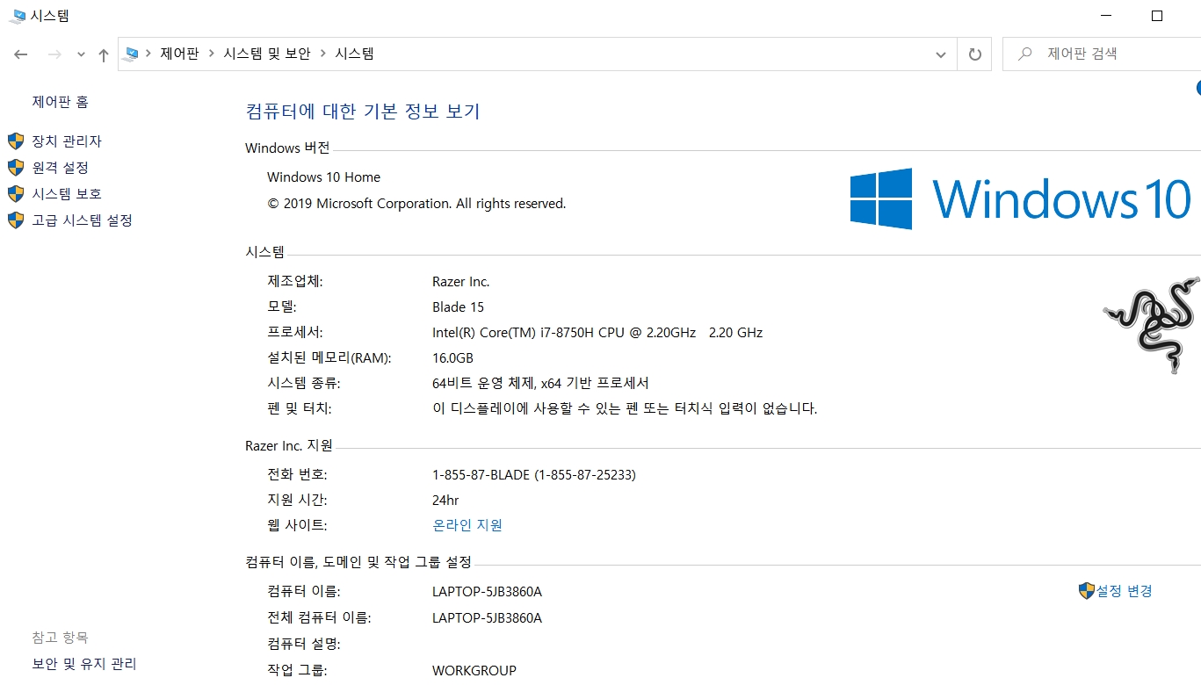Screen dimensions: 1201x685
Task: Open 보안 및 유지 관리 link
Action: pos(84,664)
